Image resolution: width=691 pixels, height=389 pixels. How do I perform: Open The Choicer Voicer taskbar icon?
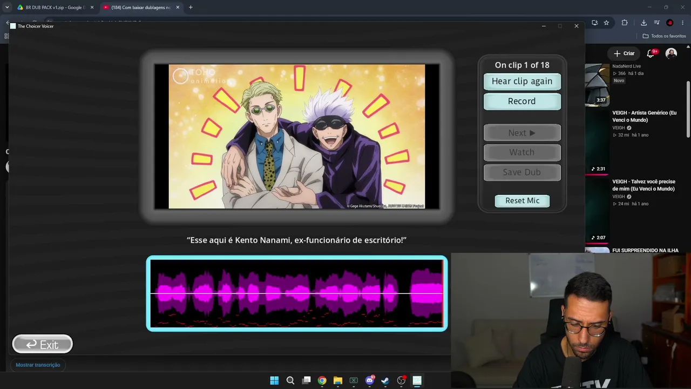coord(417,380)
